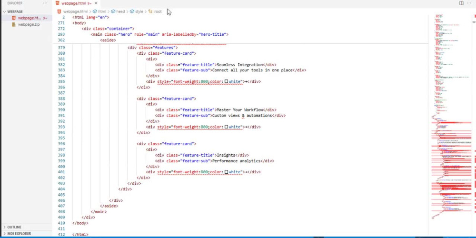The height and width of the screenshot is (238, 476).
Task: Click sticky line with class container
Action: [108, 29]
